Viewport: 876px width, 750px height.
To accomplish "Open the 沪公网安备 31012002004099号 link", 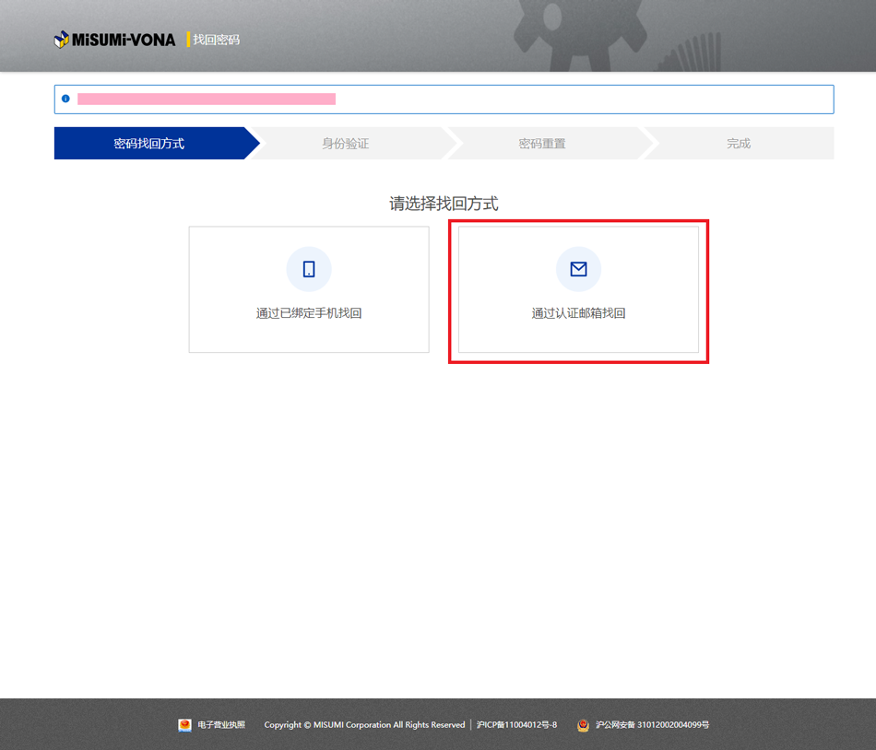I will pyautogui.click(x=652, y=725).
